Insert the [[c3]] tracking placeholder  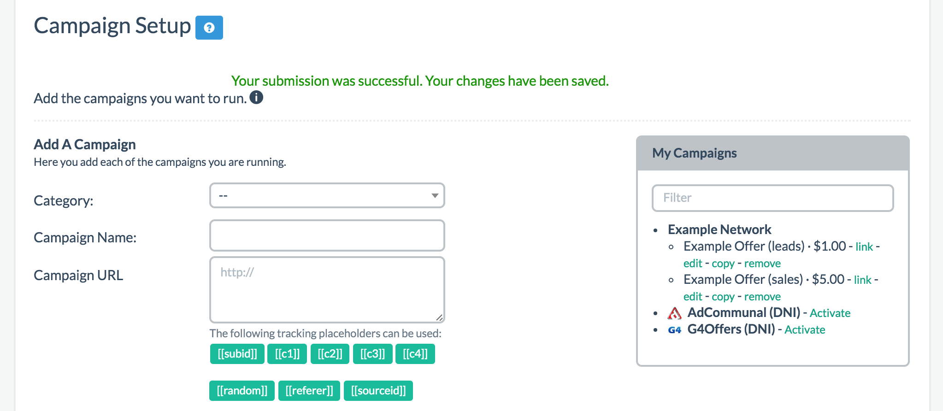click(x=372, y=353)
